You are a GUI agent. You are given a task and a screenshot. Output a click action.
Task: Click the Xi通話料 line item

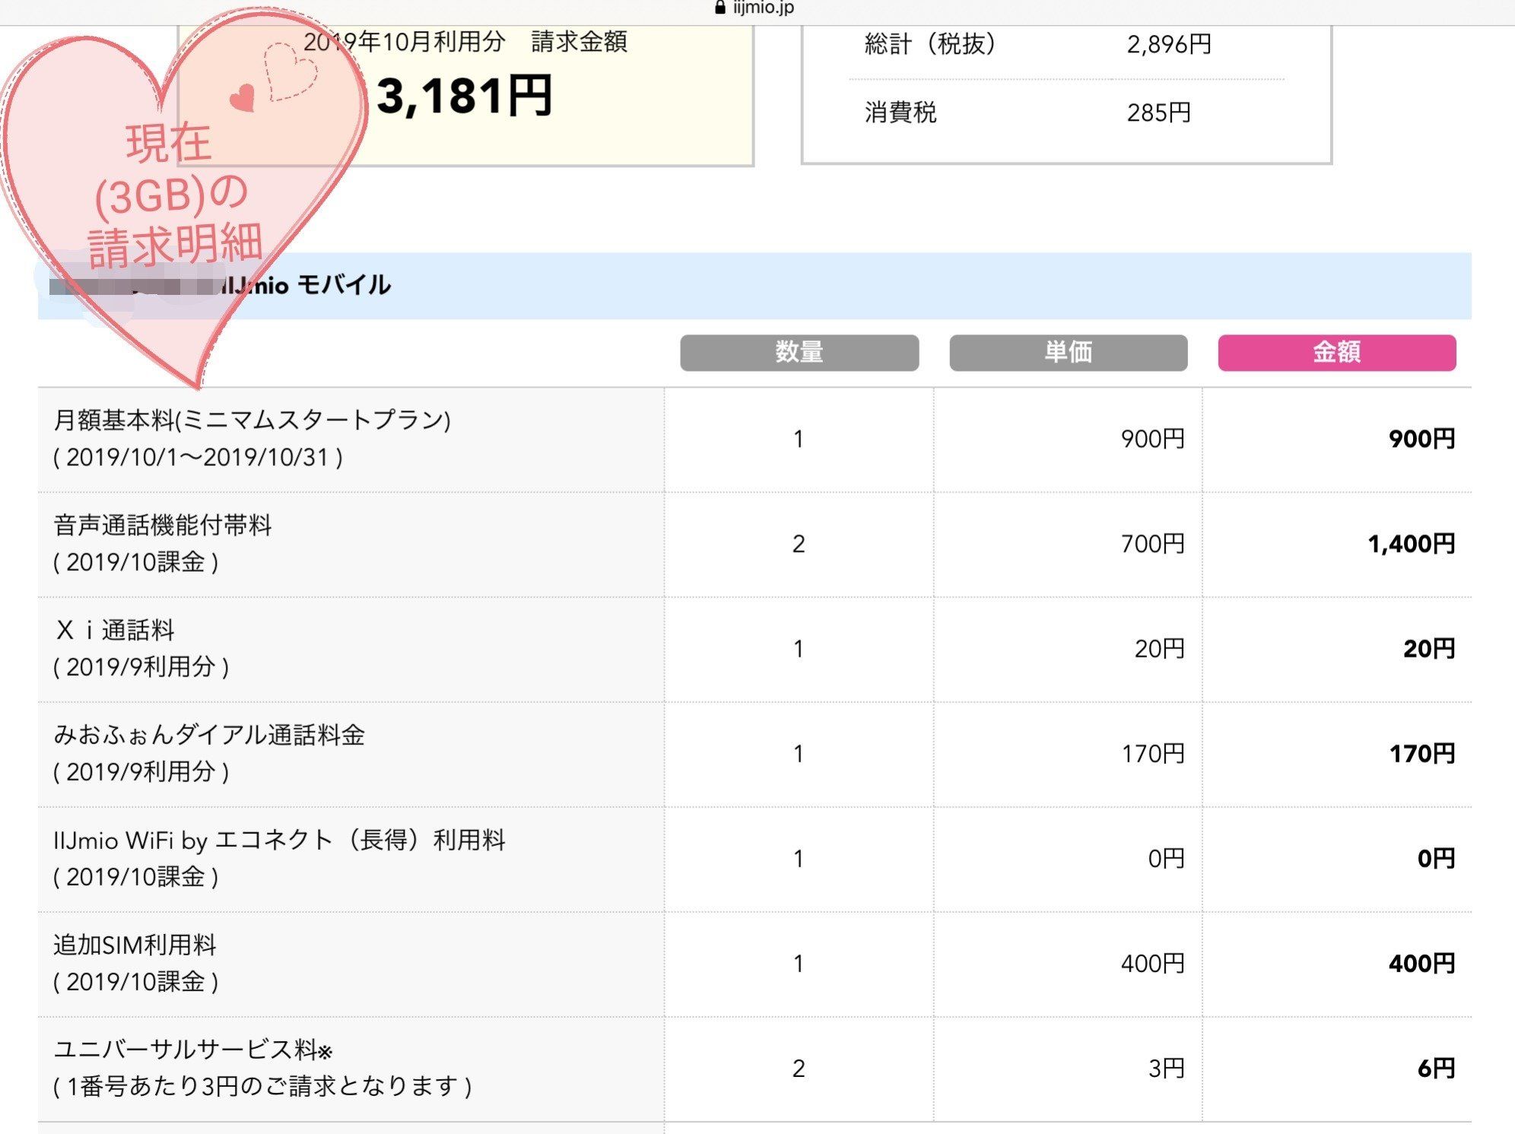pyautogui.click(x=115, y=630)
